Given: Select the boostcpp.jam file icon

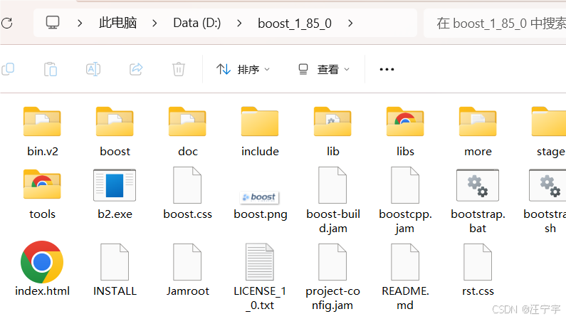Looking at the screenshot, I should coord(405,185).
